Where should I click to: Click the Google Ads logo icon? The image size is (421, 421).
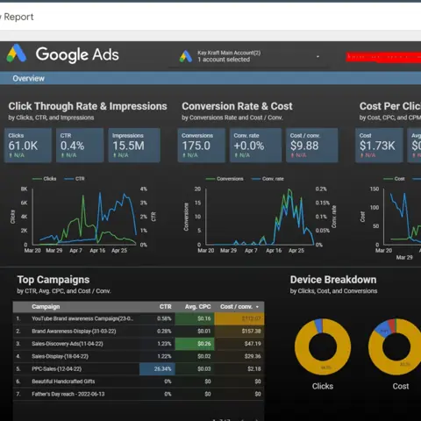(17, 54)
